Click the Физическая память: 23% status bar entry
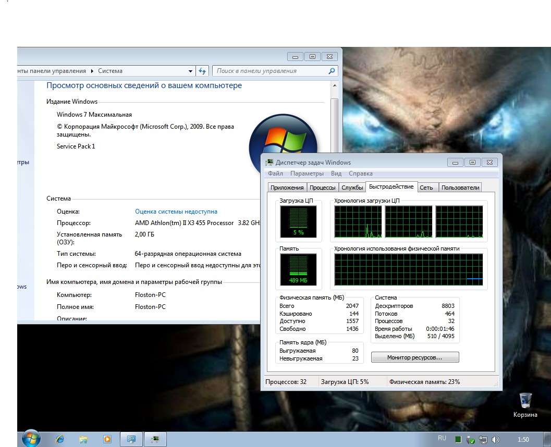The height and width of the screenshot is (447, 551). point(424,382)
